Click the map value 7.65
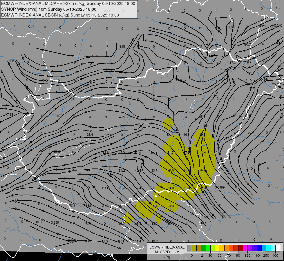284x261 pixels. coord(10,115)
